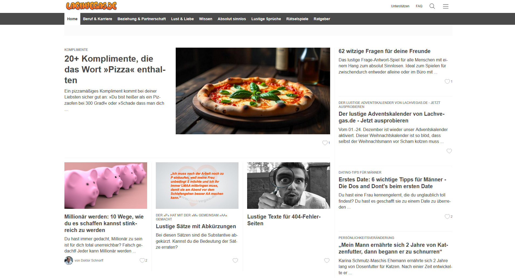Open Lustige Sätze mit Abkürzungen headline
The height and width of the screenshot is (278, 515).
tap(196, 226)
